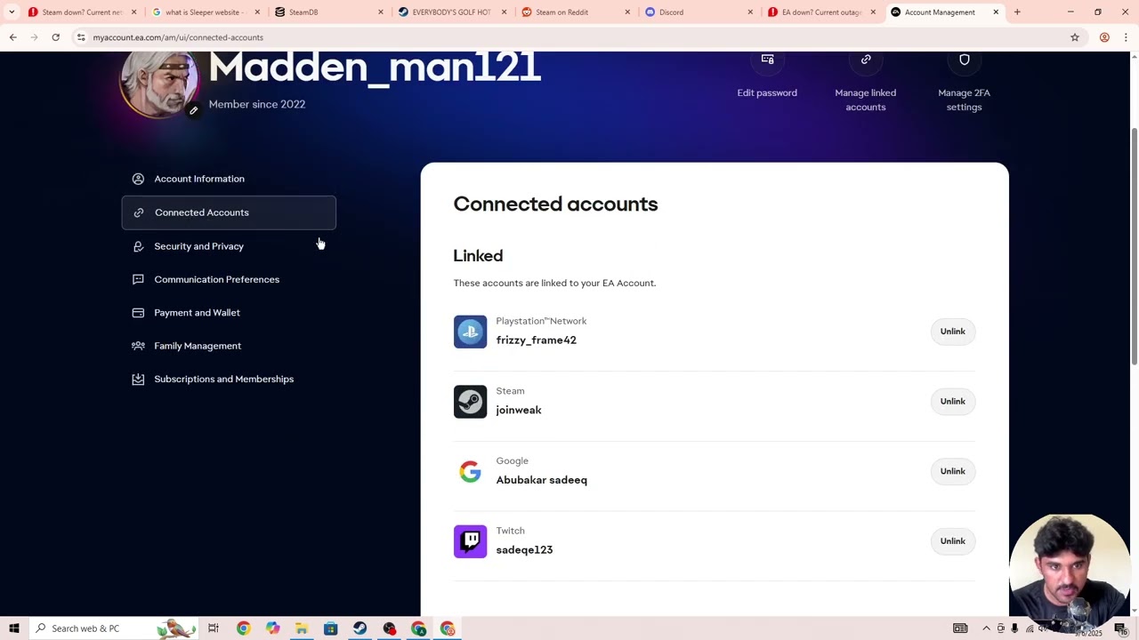This screenshot has width=1139, height=640.
Task: Click the Subscriptions and Memberships icon
Action: 138,379
